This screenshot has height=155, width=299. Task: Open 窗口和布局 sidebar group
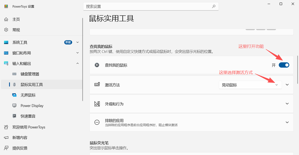point(42,53)
